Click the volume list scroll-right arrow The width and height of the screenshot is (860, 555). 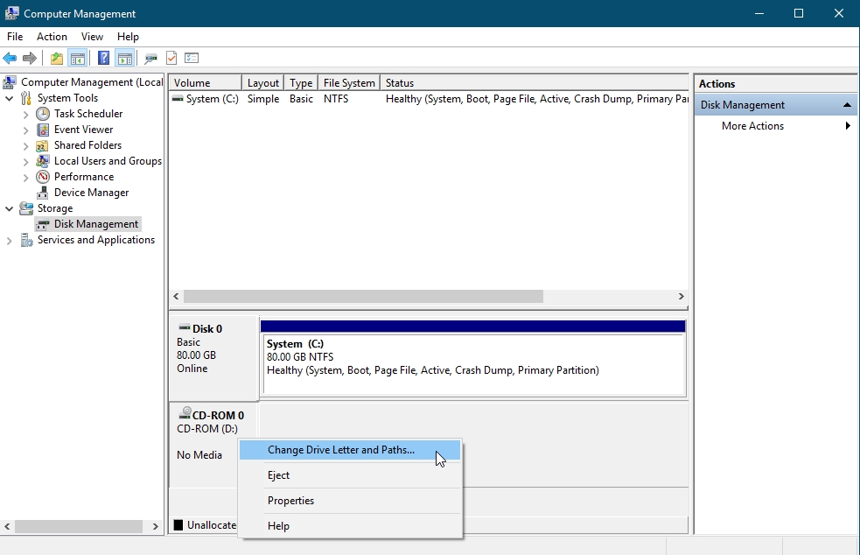coord(682,297)
